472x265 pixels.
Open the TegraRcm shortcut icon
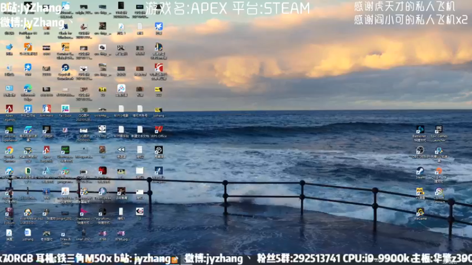102,213
